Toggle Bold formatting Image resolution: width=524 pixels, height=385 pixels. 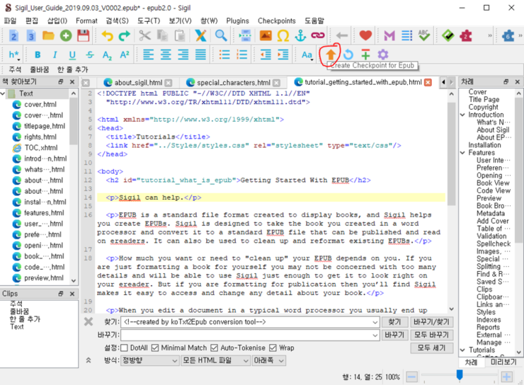pos(38,54)
